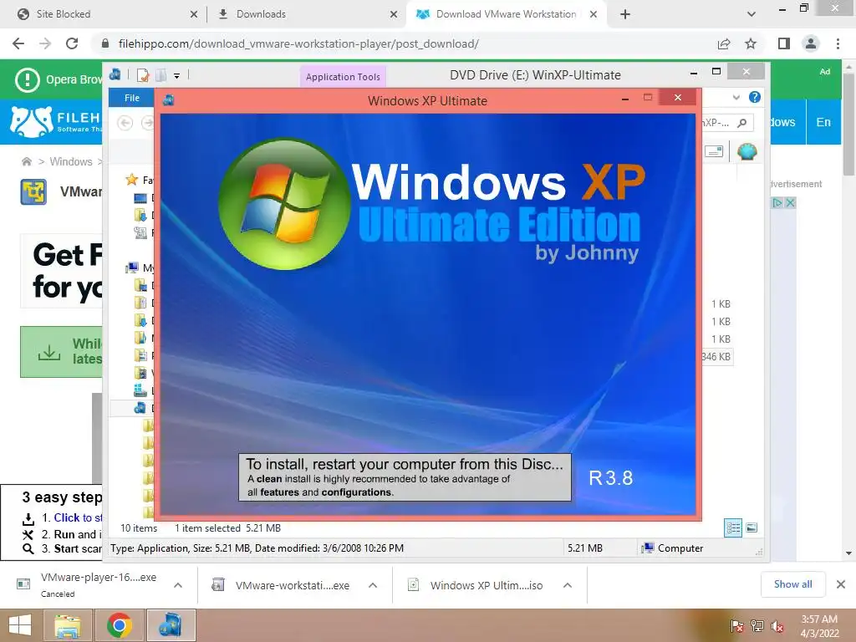Click the Opera Browser alert icon
This screenshot has height=642, width=856.
click(x=27, y=79)
